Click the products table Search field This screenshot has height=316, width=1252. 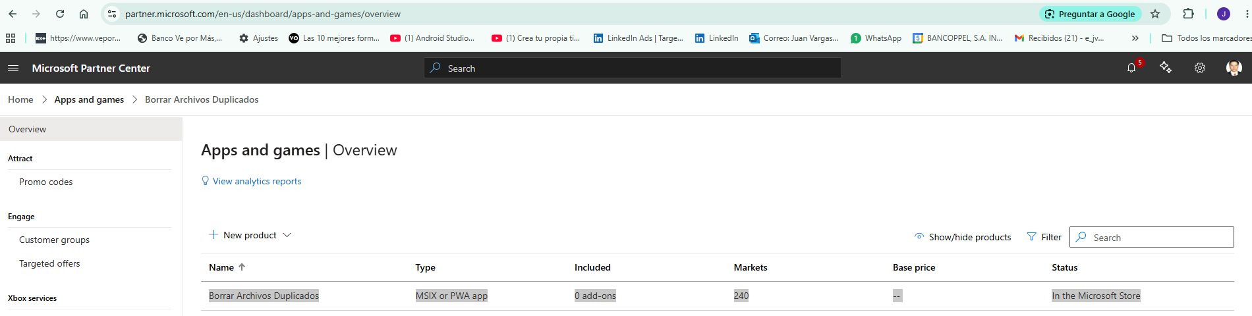click(1151, 237)
